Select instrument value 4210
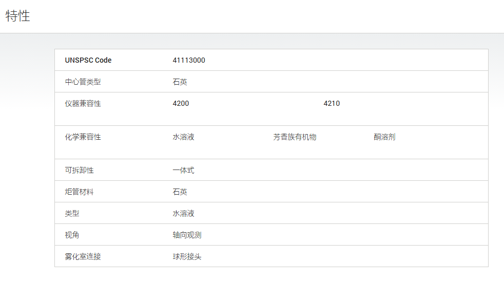 tap(332, 103)
